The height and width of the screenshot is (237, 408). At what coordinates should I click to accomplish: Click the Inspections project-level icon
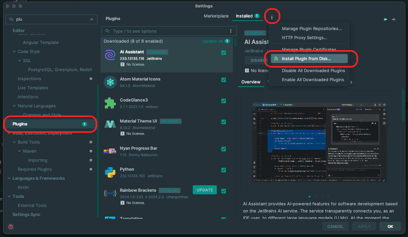pos(91,79)
